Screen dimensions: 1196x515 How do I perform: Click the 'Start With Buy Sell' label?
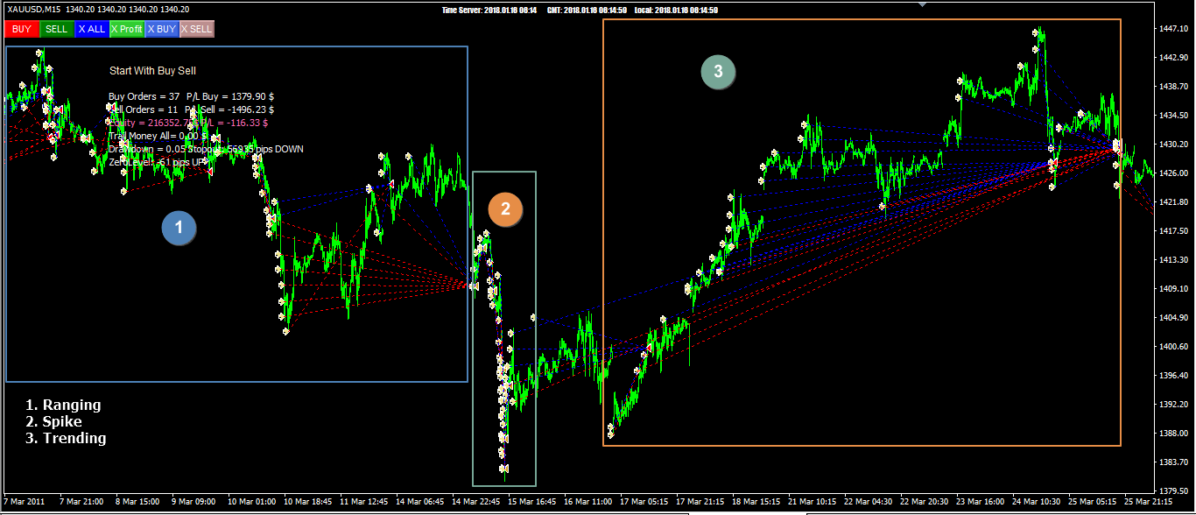tap(152, 70)
